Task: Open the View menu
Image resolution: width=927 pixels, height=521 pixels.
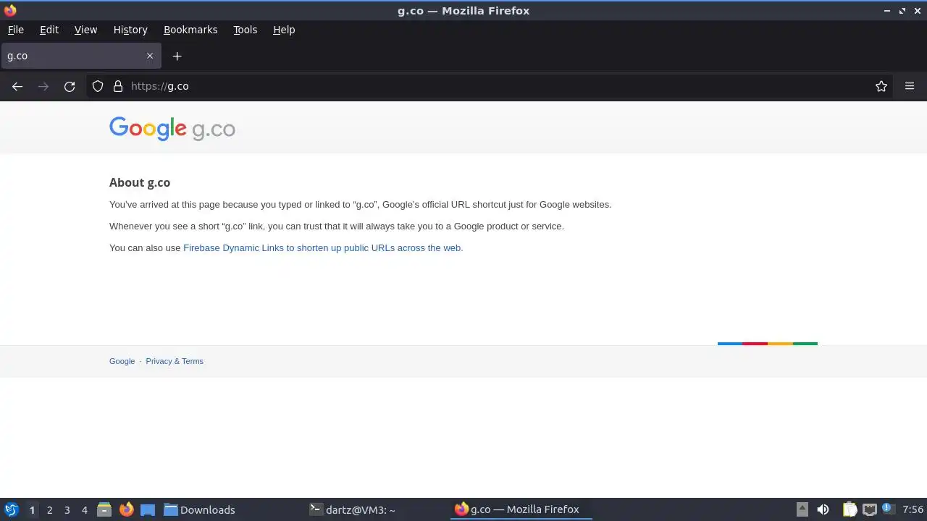Action: (x=85, y=30)
